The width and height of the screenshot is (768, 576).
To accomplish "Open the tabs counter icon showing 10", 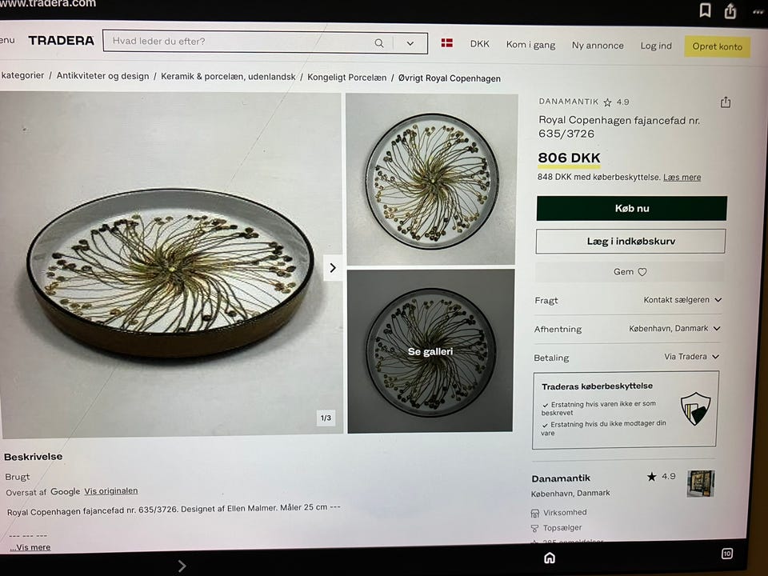I will coord(727,554).
